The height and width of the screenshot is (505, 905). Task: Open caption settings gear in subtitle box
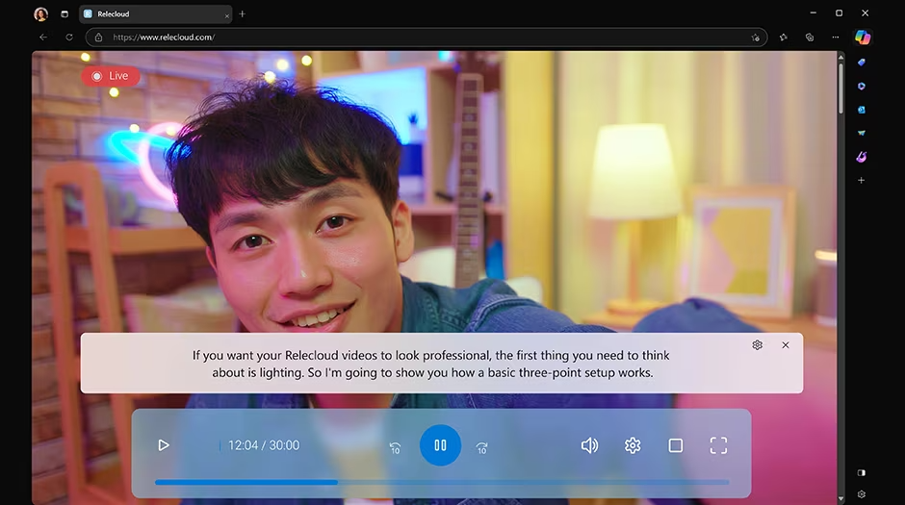click(x=758, y=345)
